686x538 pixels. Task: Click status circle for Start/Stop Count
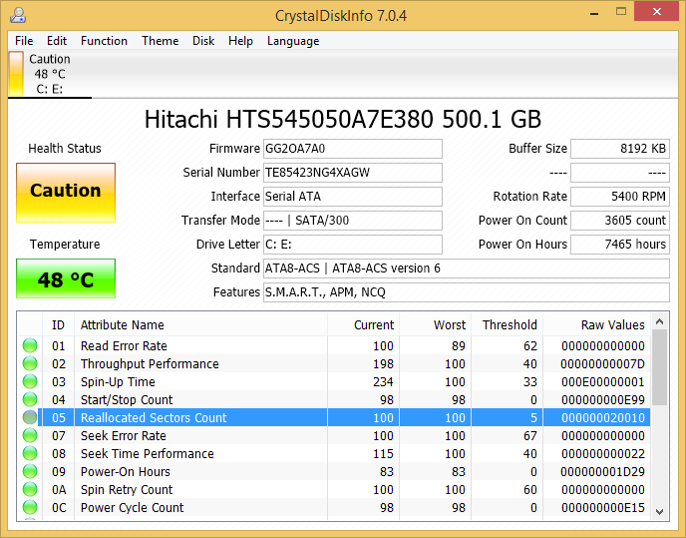pyautogui.click(x=30, y=399)
